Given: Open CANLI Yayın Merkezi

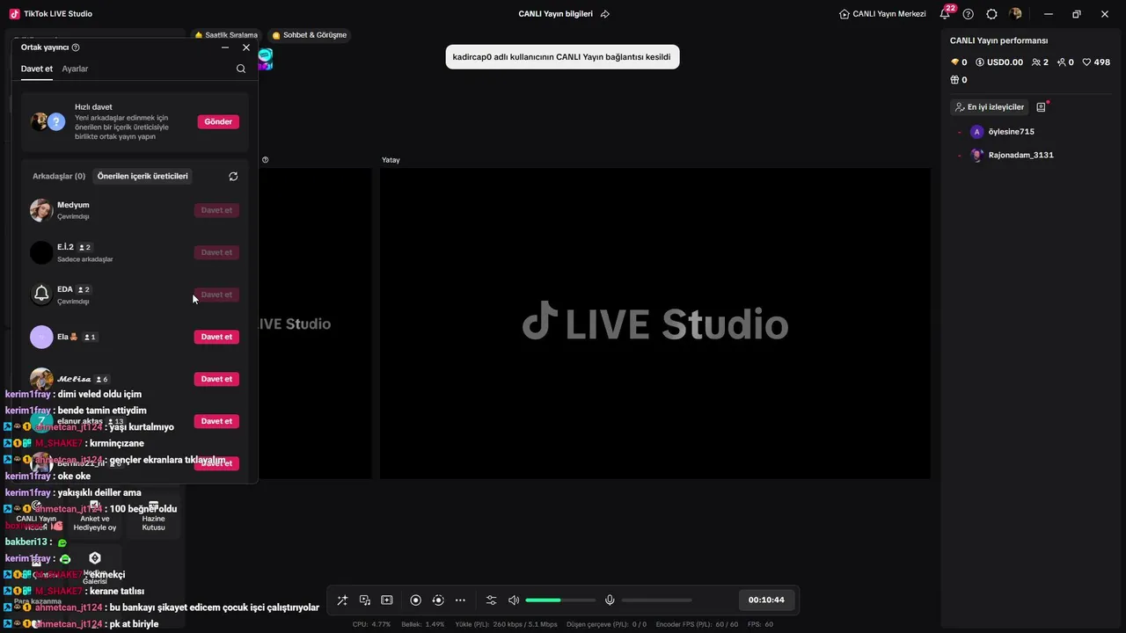Looking at the screenshot, I should (882, 14).
